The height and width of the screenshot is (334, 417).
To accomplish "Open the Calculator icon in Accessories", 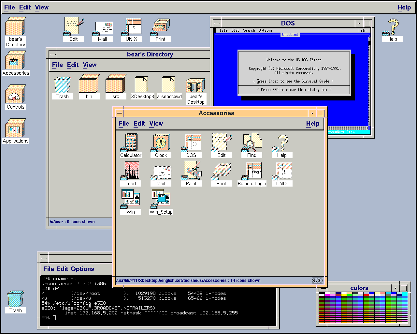I will [131, 143].
